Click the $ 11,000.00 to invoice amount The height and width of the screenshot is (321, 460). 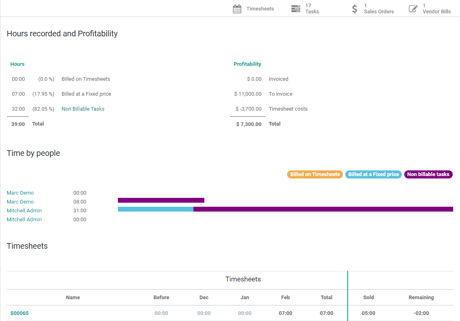(x=248, y=94)
